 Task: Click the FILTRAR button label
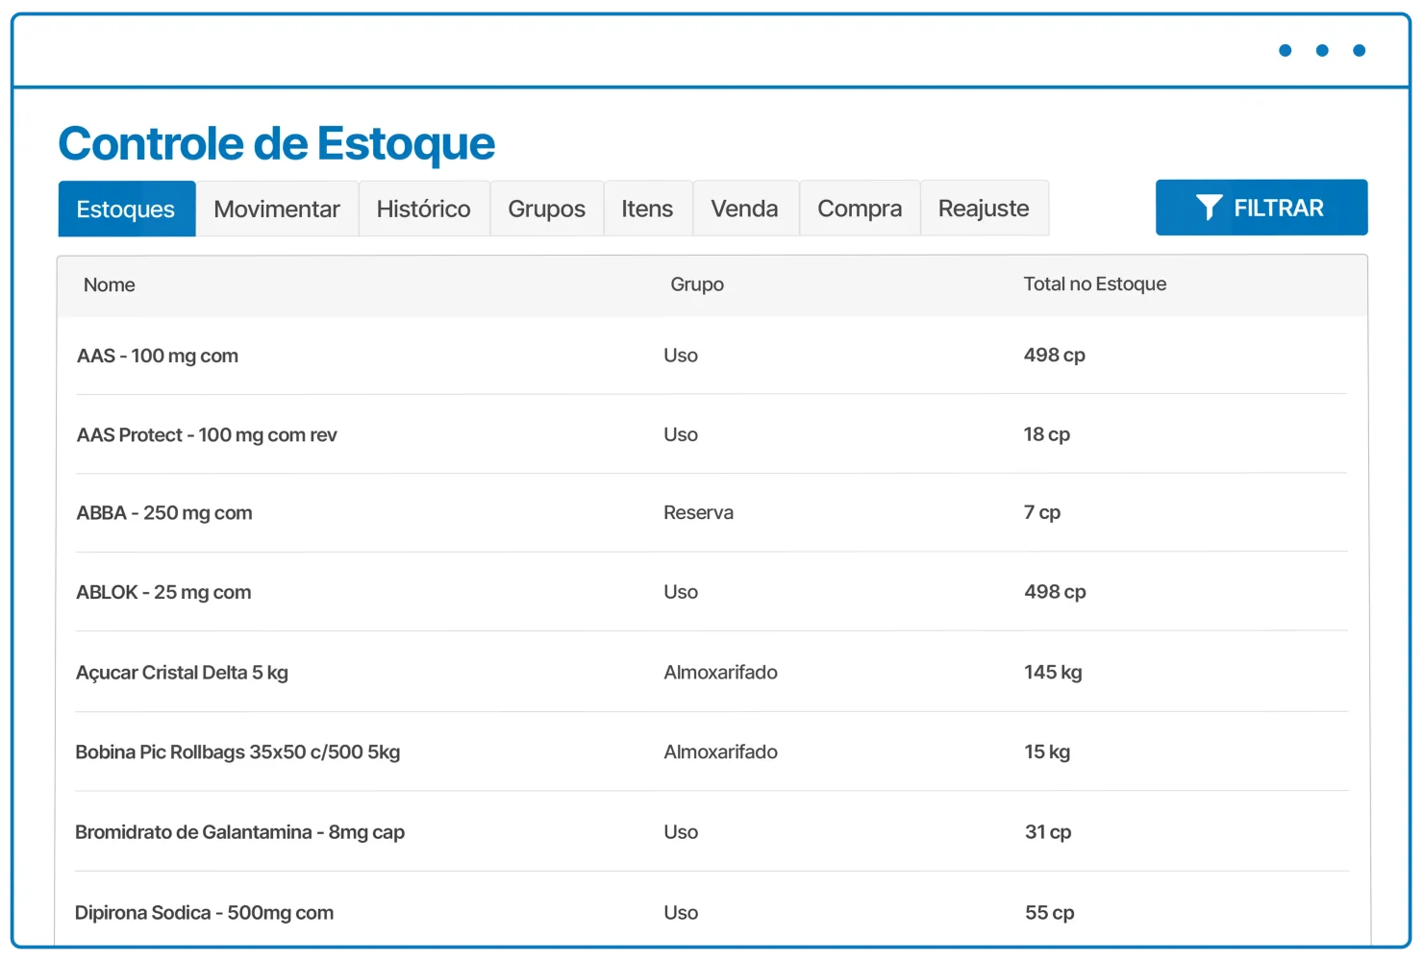(x=1279, y=208)
